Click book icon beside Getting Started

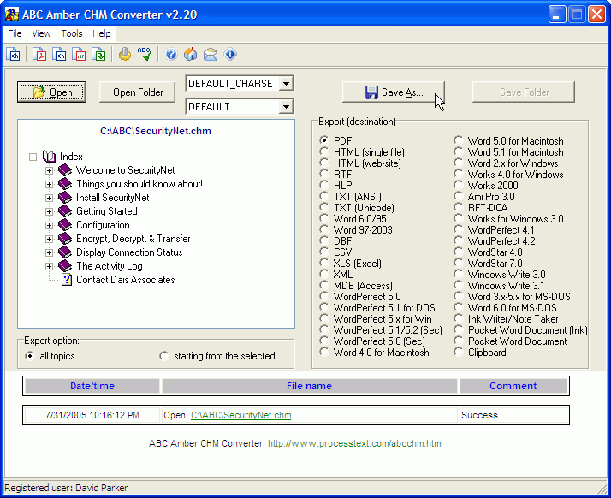pos(65,210)
